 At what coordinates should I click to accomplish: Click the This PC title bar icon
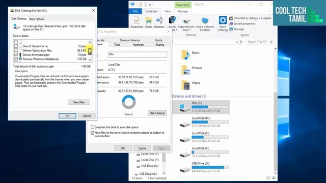[x=132, y=5]
